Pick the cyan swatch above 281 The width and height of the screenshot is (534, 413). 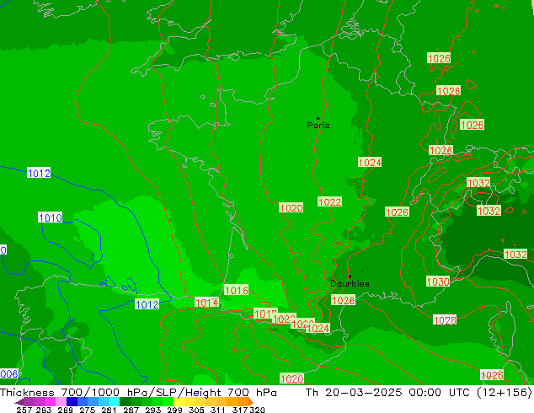tap(115, 401)
